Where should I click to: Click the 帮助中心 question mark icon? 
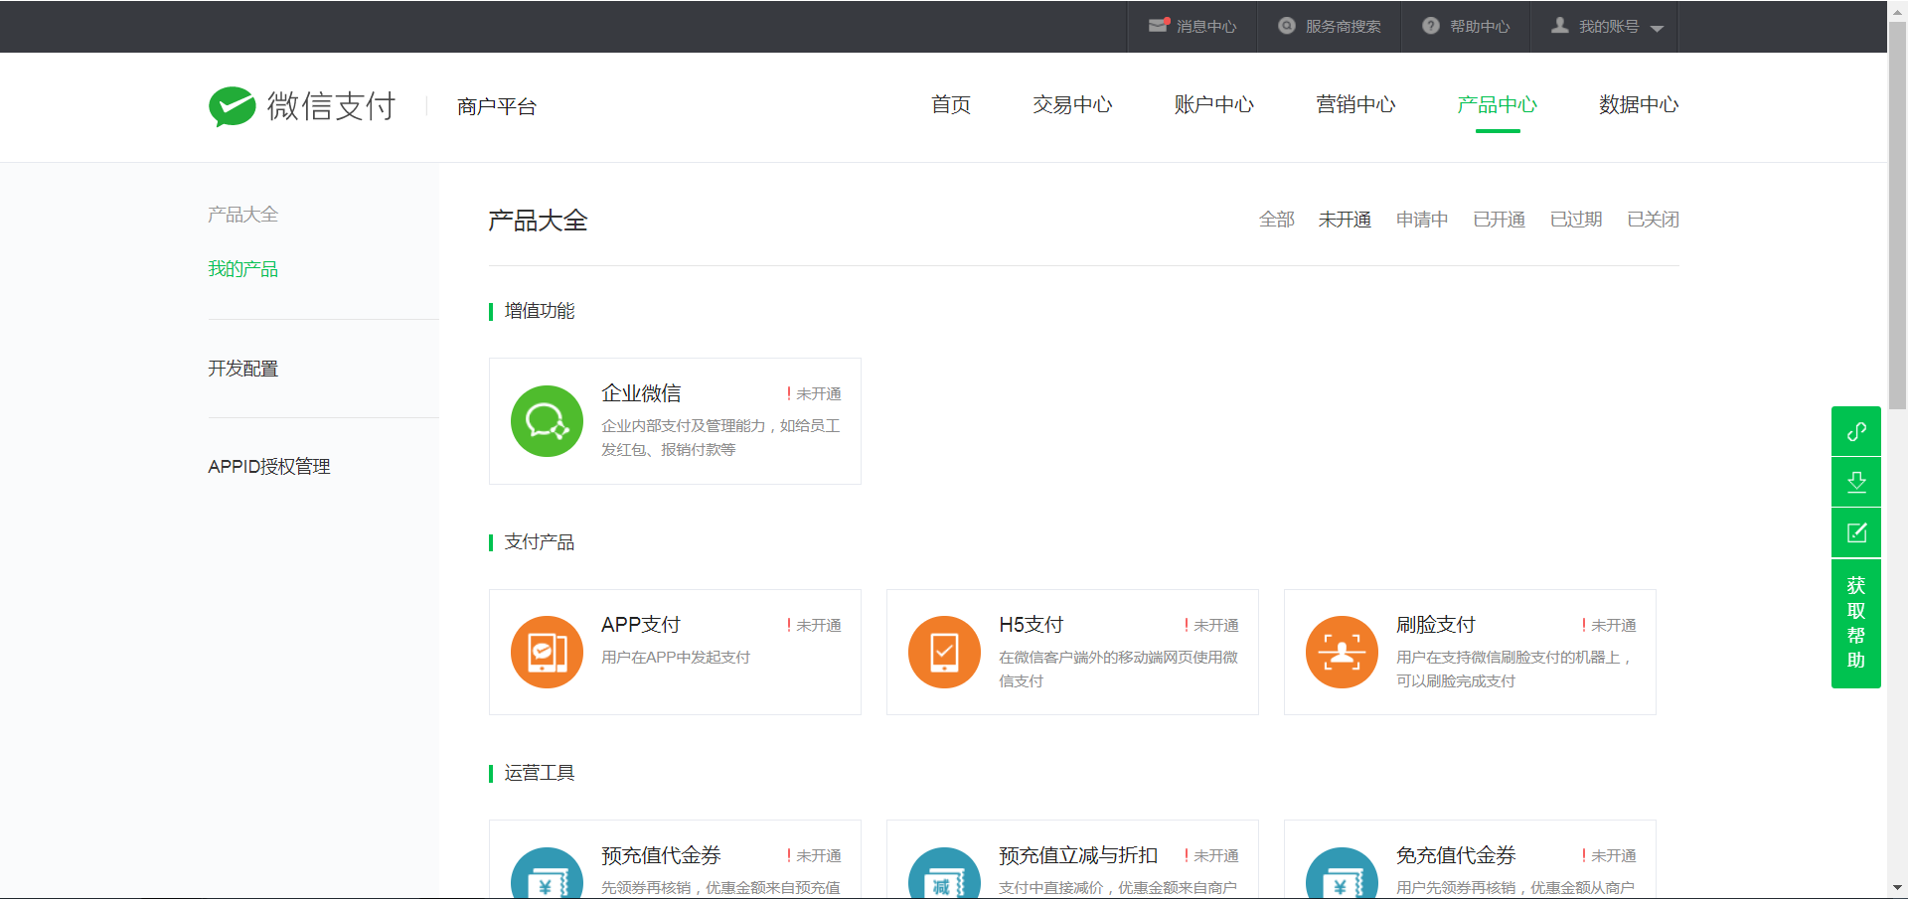point(1431,26)
